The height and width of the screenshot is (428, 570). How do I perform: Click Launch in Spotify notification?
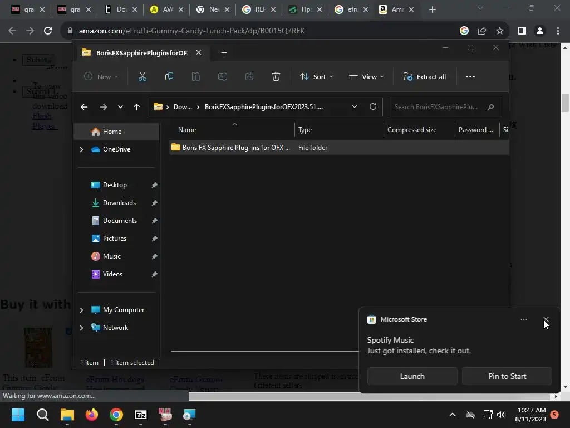pos(412,376)
